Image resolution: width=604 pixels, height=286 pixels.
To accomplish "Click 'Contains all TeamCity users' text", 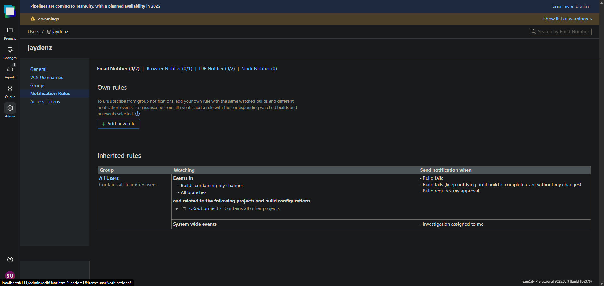I will pos(128,185).
